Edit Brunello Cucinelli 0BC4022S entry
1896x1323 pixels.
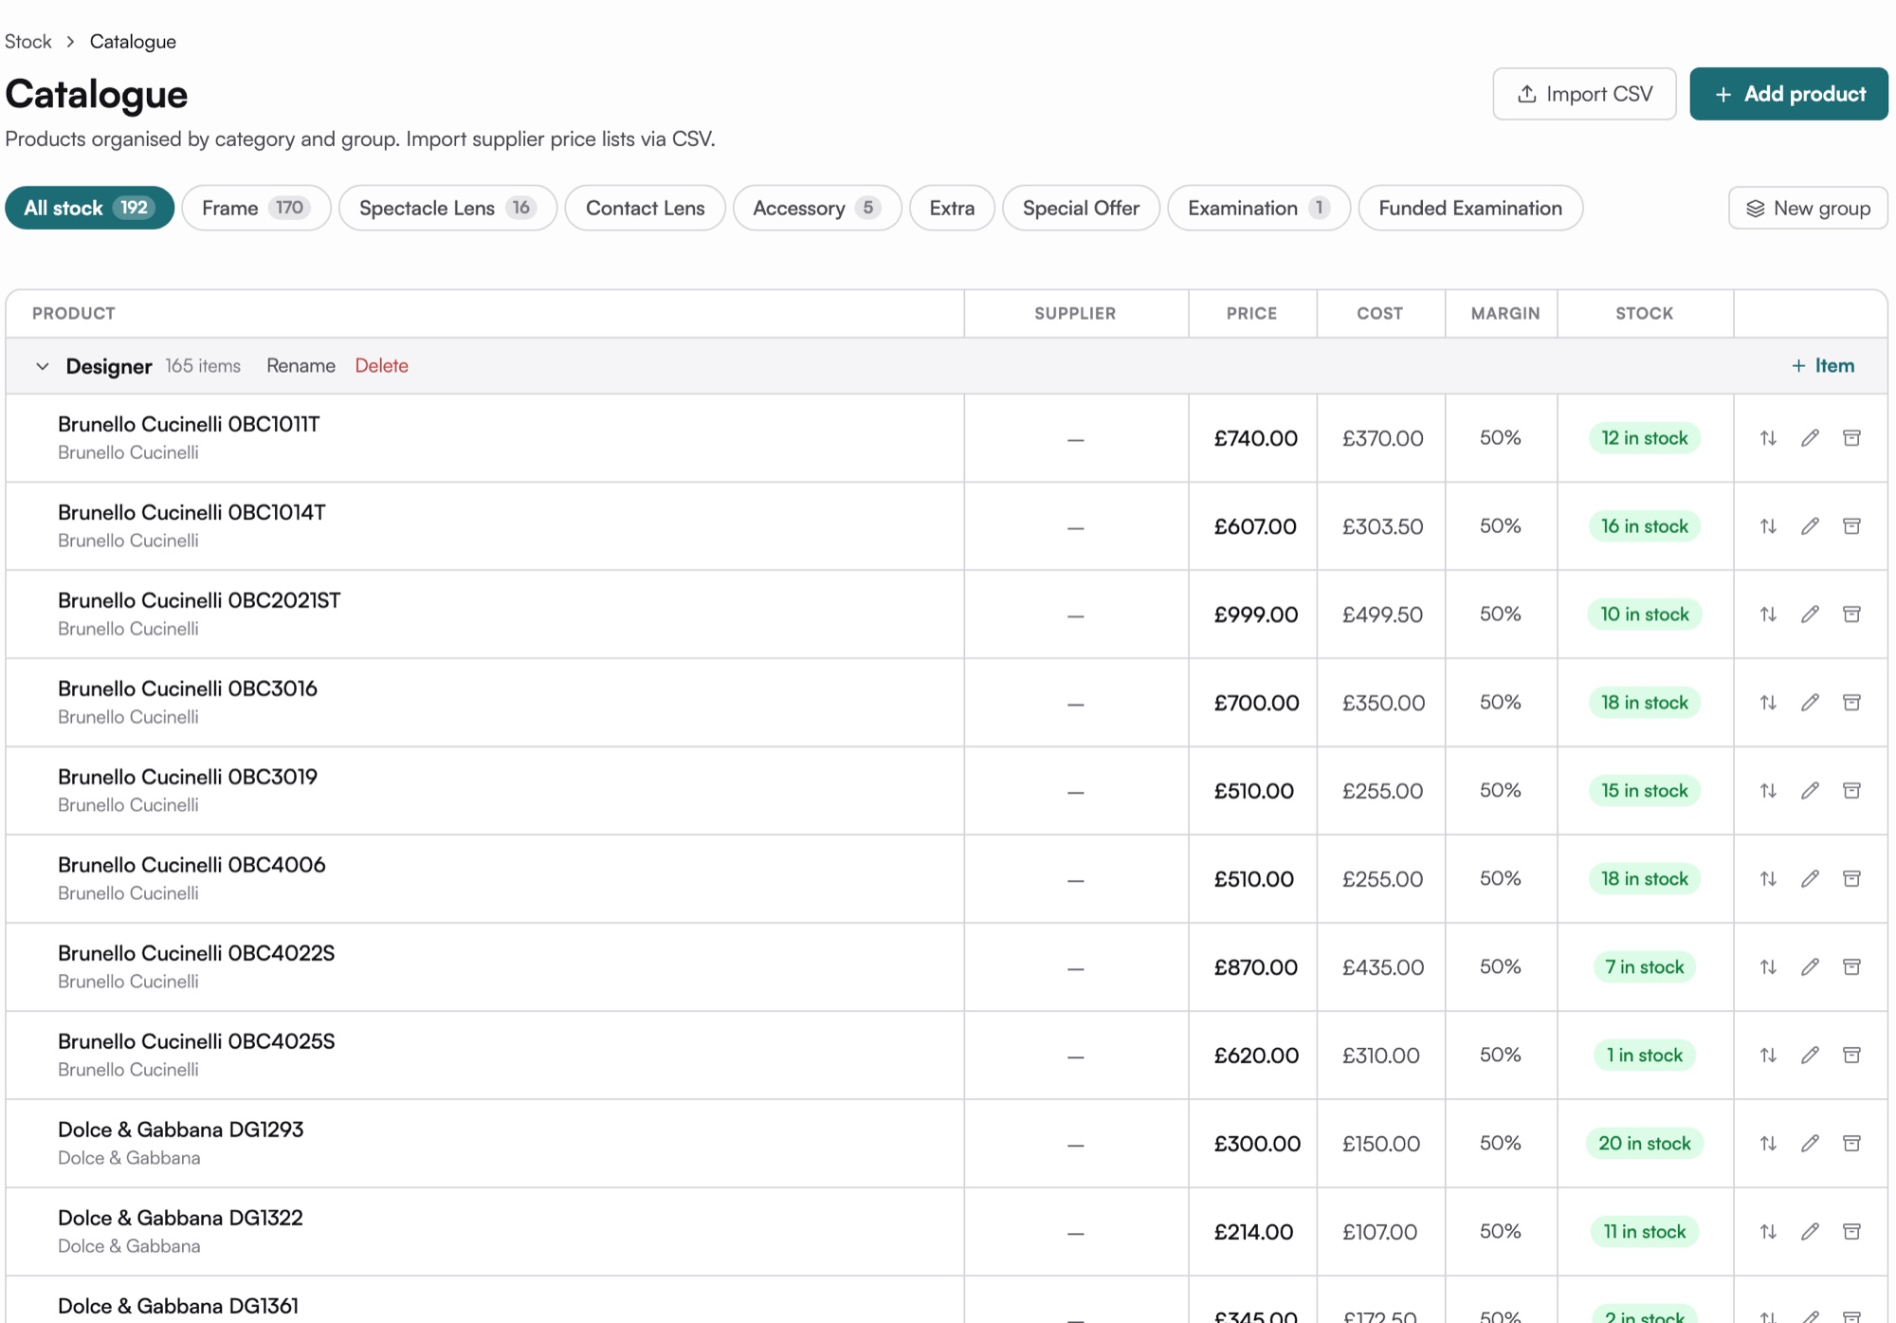1810,967
